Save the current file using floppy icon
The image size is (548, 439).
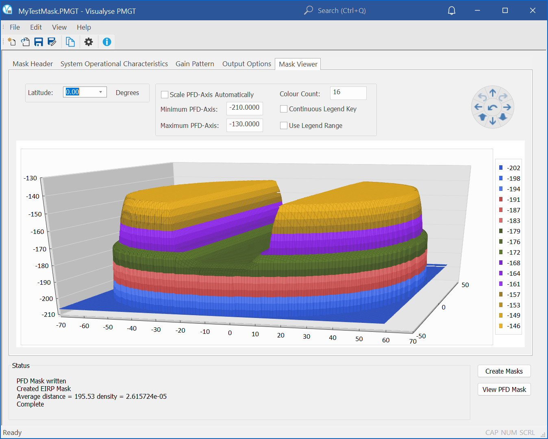(39, 42)
